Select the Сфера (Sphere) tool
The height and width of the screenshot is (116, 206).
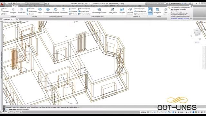[x=4, y=14]
